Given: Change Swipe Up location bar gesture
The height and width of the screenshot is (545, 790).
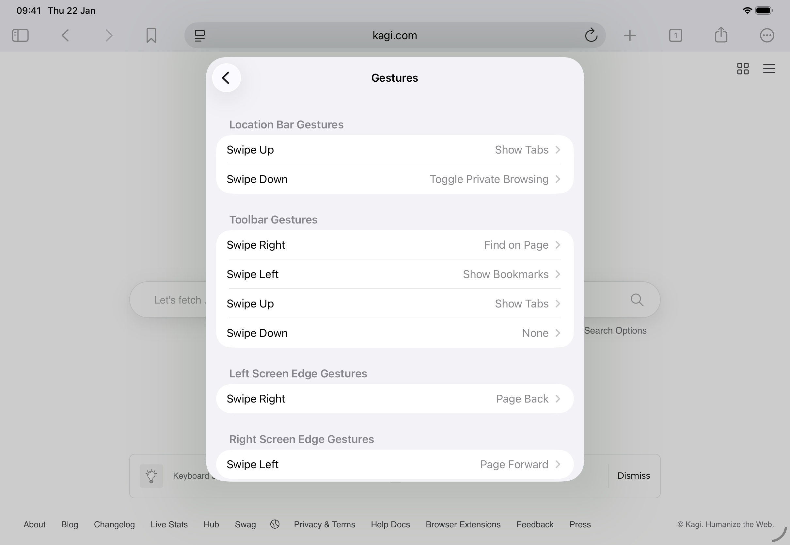Looking at the screenshot, I should [x=394, y=150].
